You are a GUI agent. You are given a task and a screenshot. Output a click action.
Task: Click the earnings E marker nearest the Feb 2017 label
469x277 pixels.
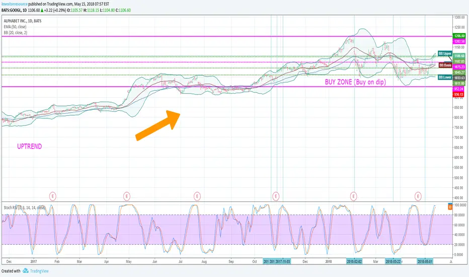click(x=53, y=196)
